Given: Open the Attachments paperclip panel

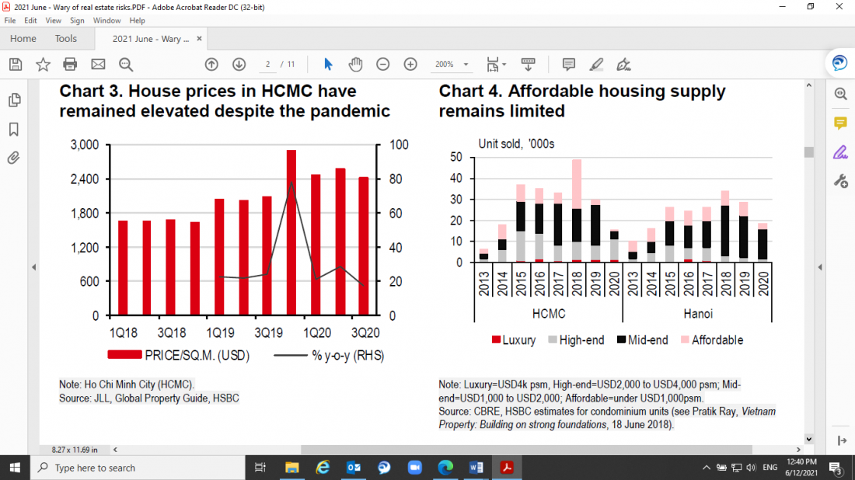Looking at the screenshot, I should tap(13, 158).
